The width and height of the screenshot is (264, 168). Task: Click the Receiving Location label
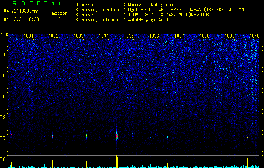tap(98, 10)
